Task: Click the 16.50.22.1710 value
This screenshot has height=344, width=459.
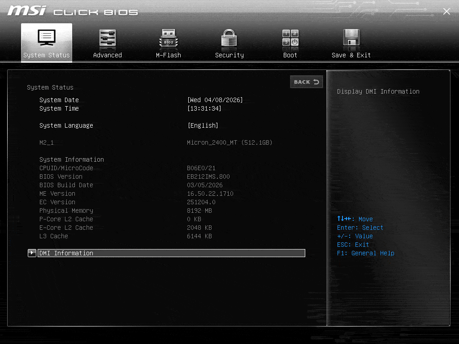Action: [x=210, y=193]
